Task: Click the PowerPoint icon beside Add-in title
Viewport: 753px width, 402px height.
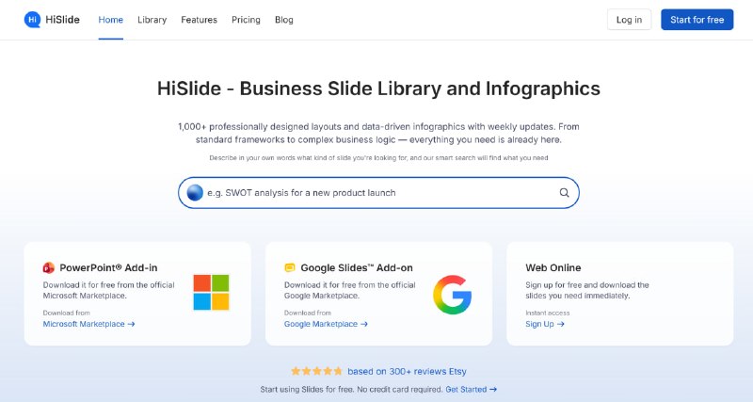Action: (x=49, y=267)
